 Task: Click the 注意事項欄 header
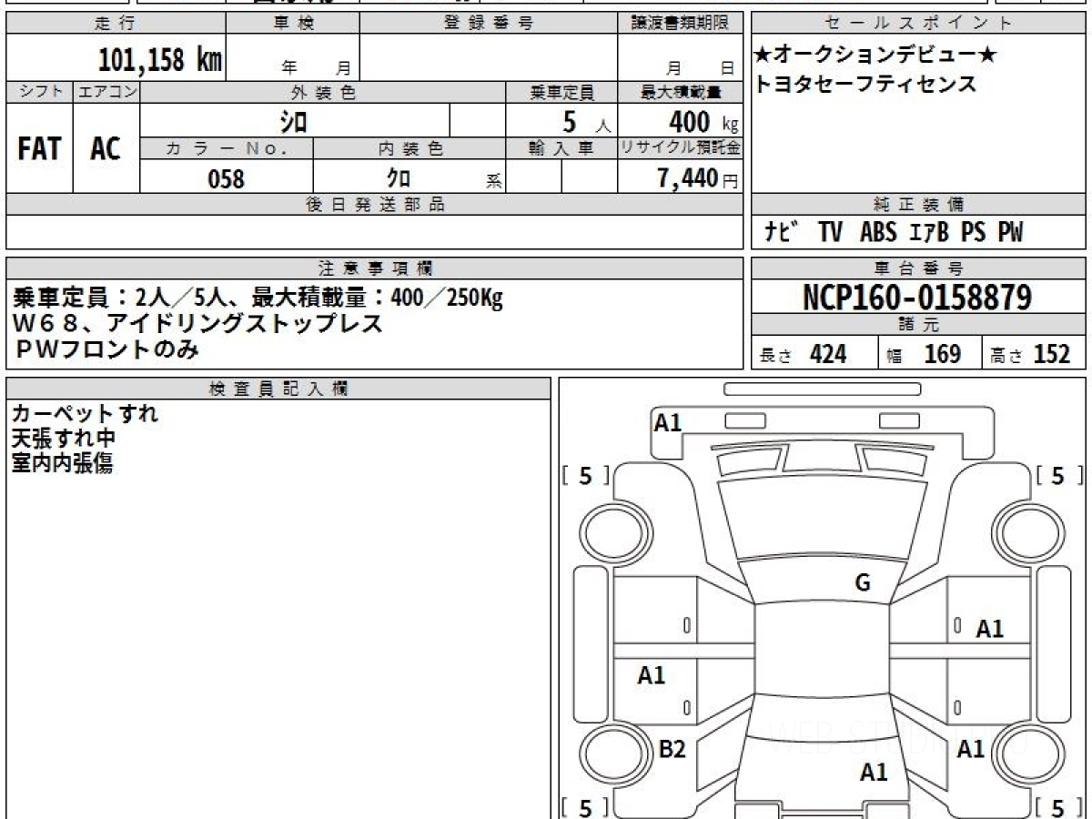[374, 268]
